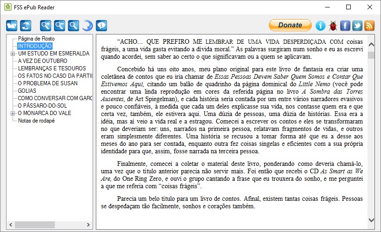Click the reading pane scroll down arrow
The height and width of the screenshot is (232, 381).
point(371,220)
